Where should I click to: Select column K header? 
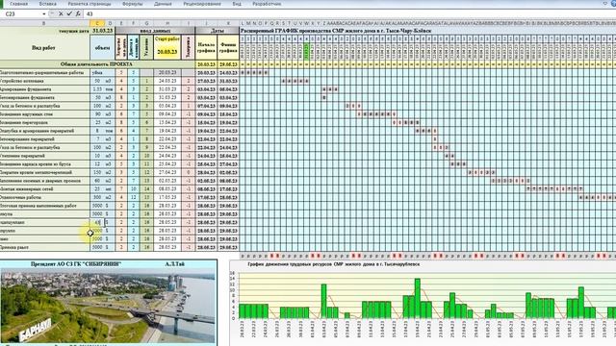coord(228,23)
